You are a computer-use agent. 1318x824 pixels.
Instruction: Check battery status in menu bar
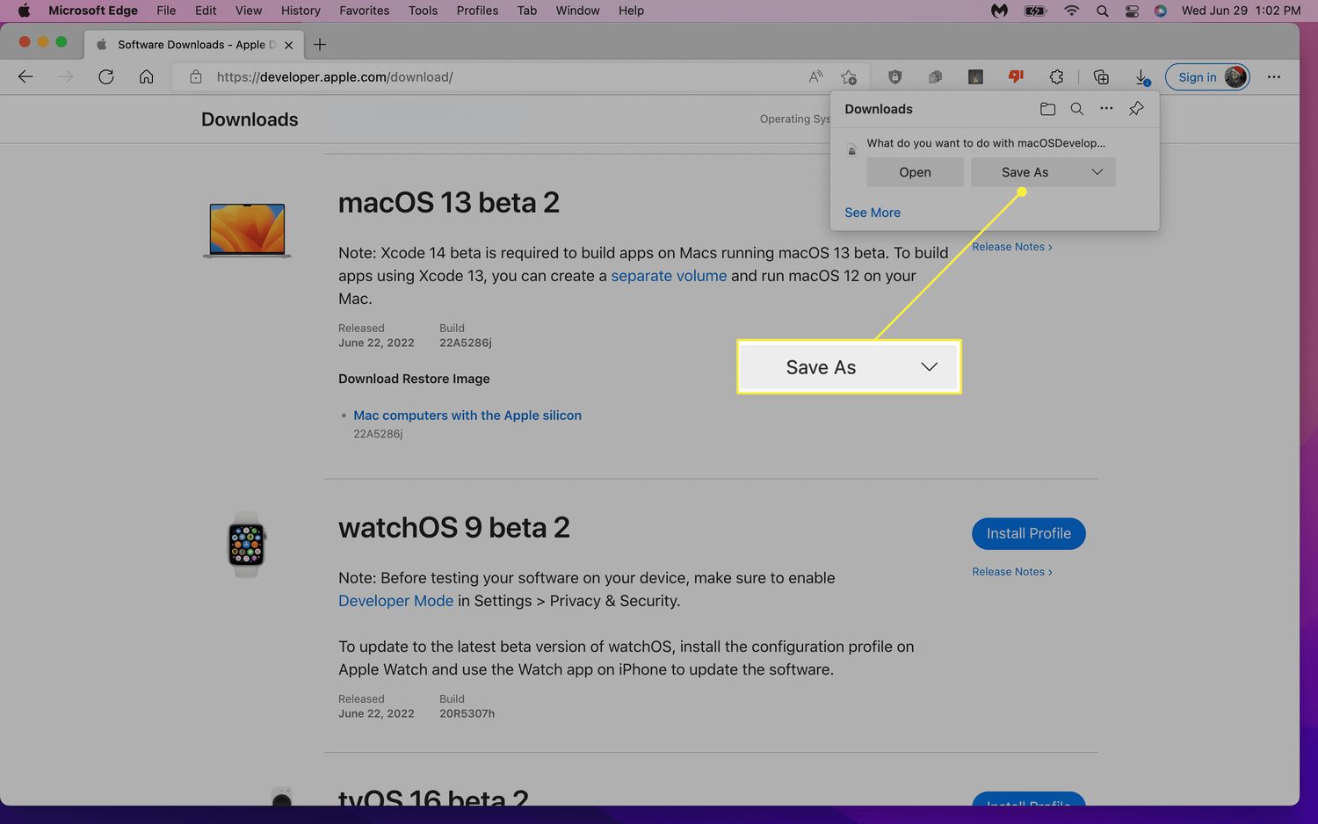(1036, 11)
